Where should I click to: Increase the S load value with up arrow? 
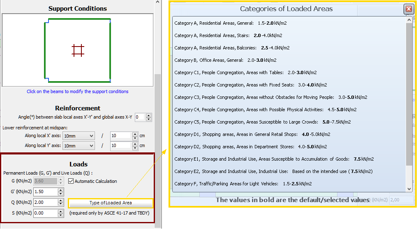pyautogui.click(x=61, y=211)
